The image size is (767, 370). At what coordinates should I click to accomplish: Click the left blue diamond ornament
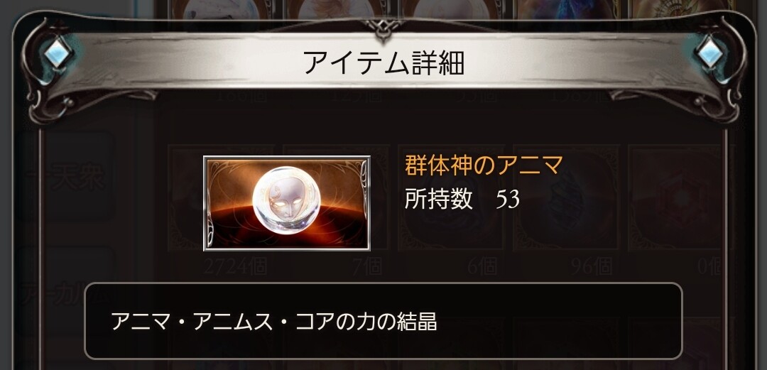(x=58, y=53)
